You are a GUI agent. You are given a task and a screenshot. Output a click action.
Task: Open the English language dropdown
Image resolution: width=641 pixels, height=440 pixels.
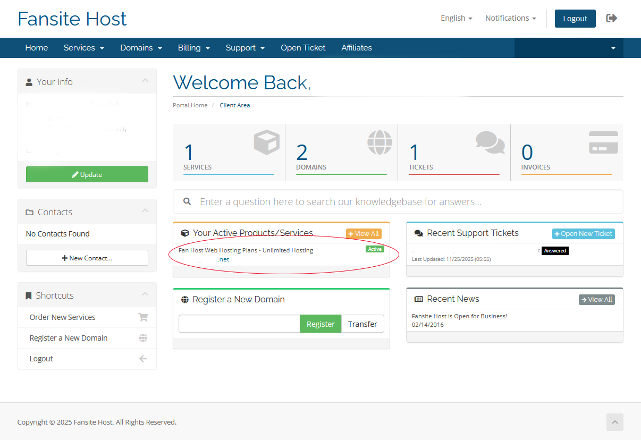(456, 18)
